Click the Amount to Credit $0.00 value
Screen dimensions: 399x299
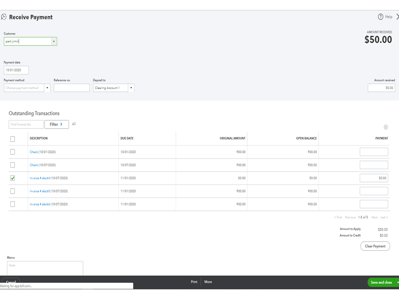[x=384, y=236]
